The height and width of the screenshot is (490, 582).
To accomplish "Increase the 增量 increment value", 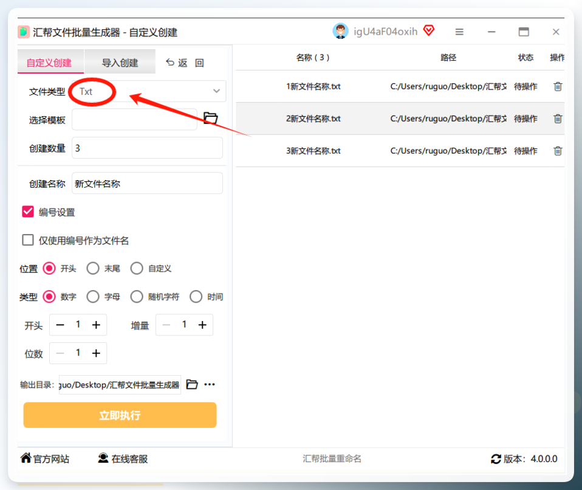I will click(202, 325).
